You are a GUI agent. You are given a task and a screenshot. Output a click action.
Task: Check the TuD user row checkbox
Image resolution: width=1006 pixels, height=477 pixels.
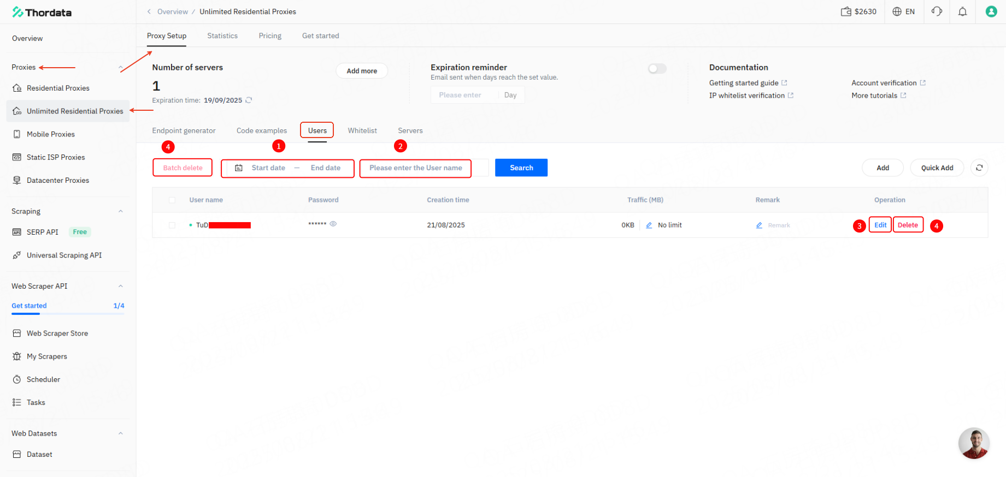pos(172,225)
